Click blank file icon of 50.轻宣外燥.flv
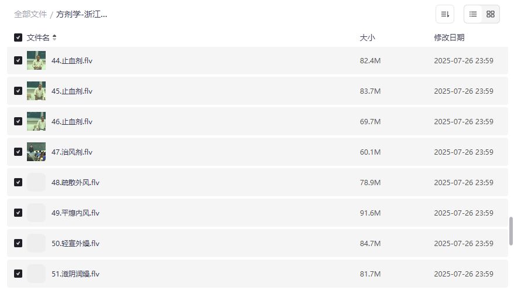 click(x=36, y=243)
